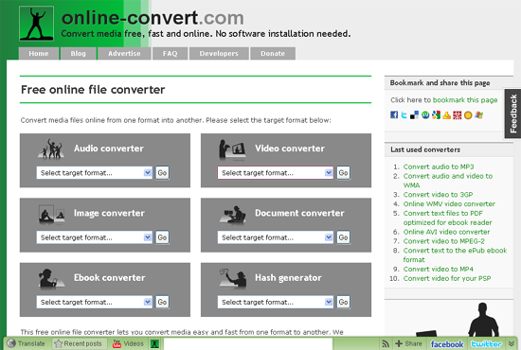Click the Hash generator icon

(233, 278)
